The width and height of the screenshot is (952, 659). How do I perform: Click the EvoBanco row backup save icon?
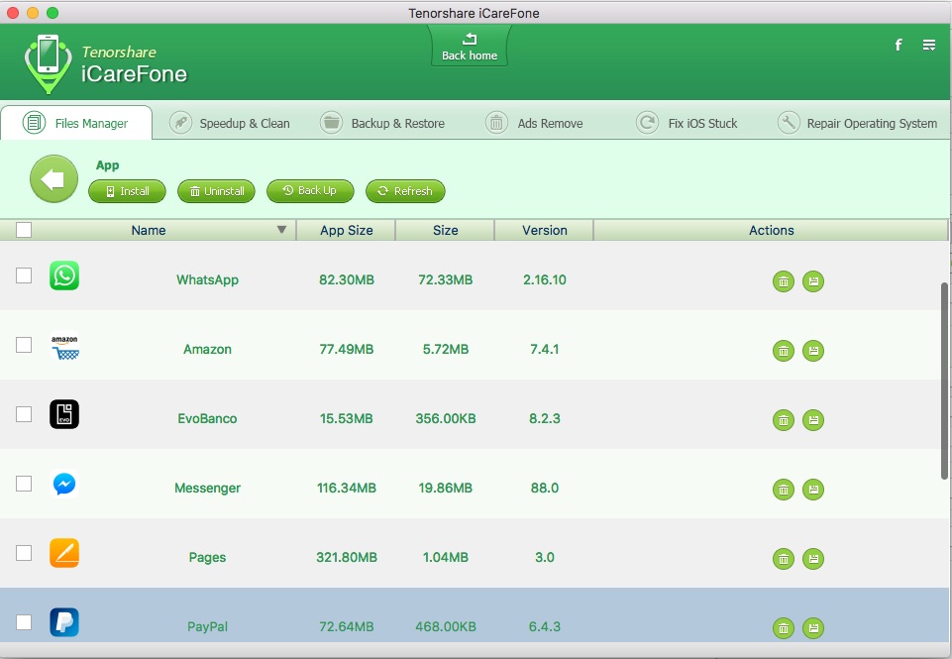click(813, 420)
